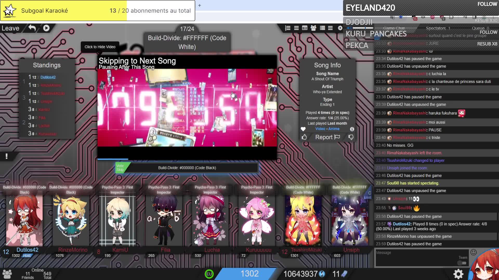This screenshot has height=280, width=499.
Task: Open a new browser tab with the plus
Action: [x=200, y=5]
